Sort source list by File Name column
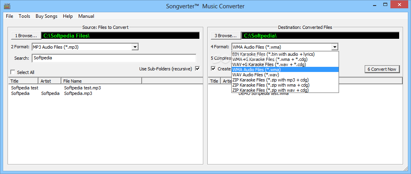 click(x=101, y=81)
